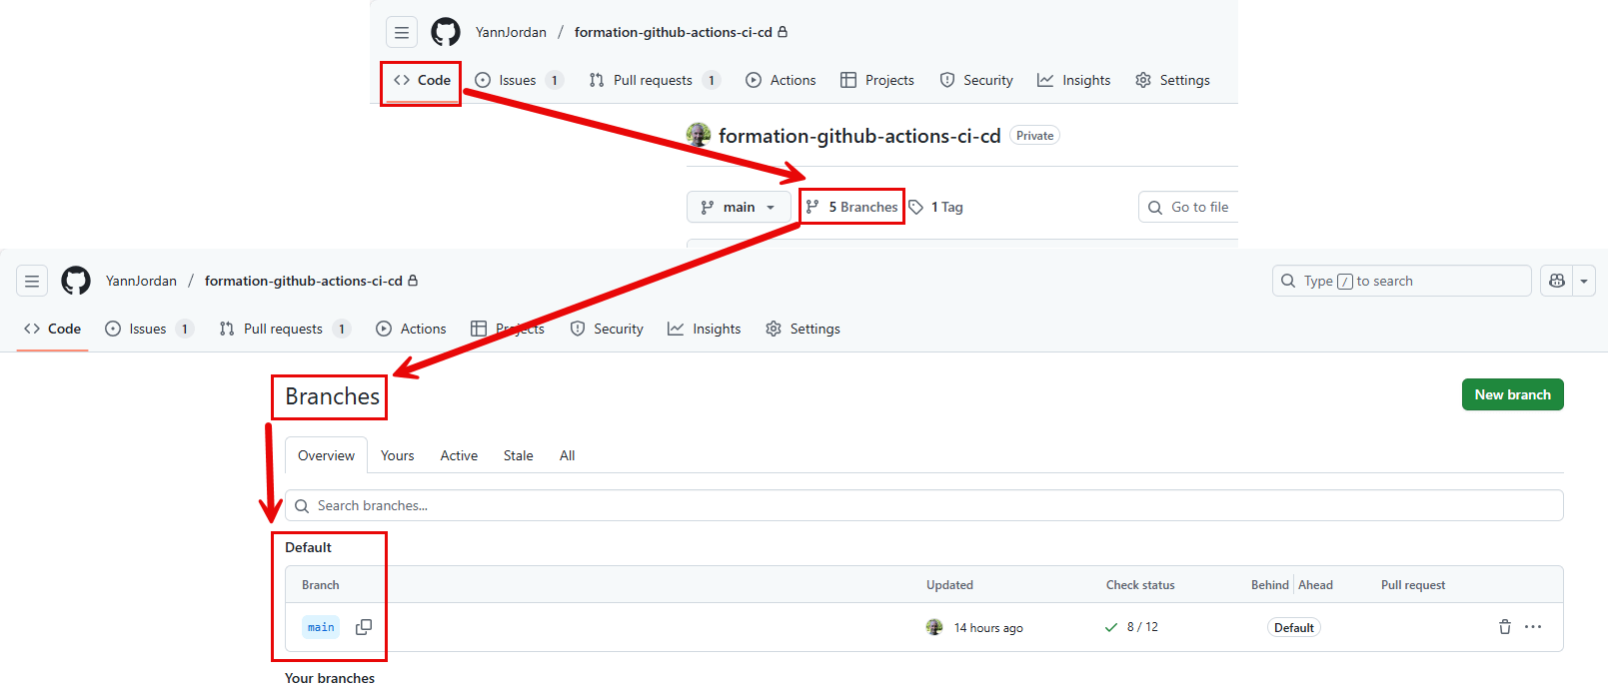Open the Security tab in the lower navigation
The image size is (1608, 690).
(x=607, y=329)
